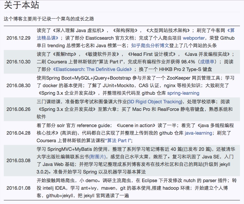Viewport: 244px width, 204px height.
Task: Click the 关于本站 page heading
Action: click(21, 5)
